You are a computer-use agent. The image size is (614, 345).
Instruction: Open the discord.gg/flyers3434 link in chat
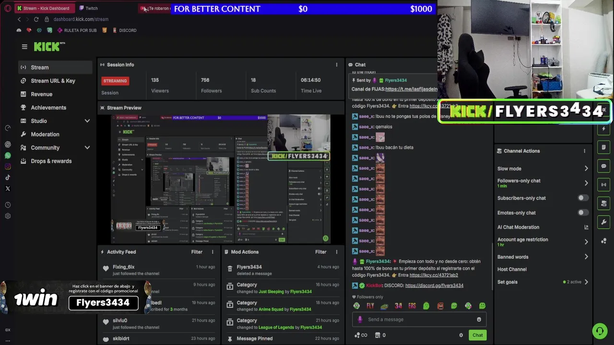tap(434, 286)
